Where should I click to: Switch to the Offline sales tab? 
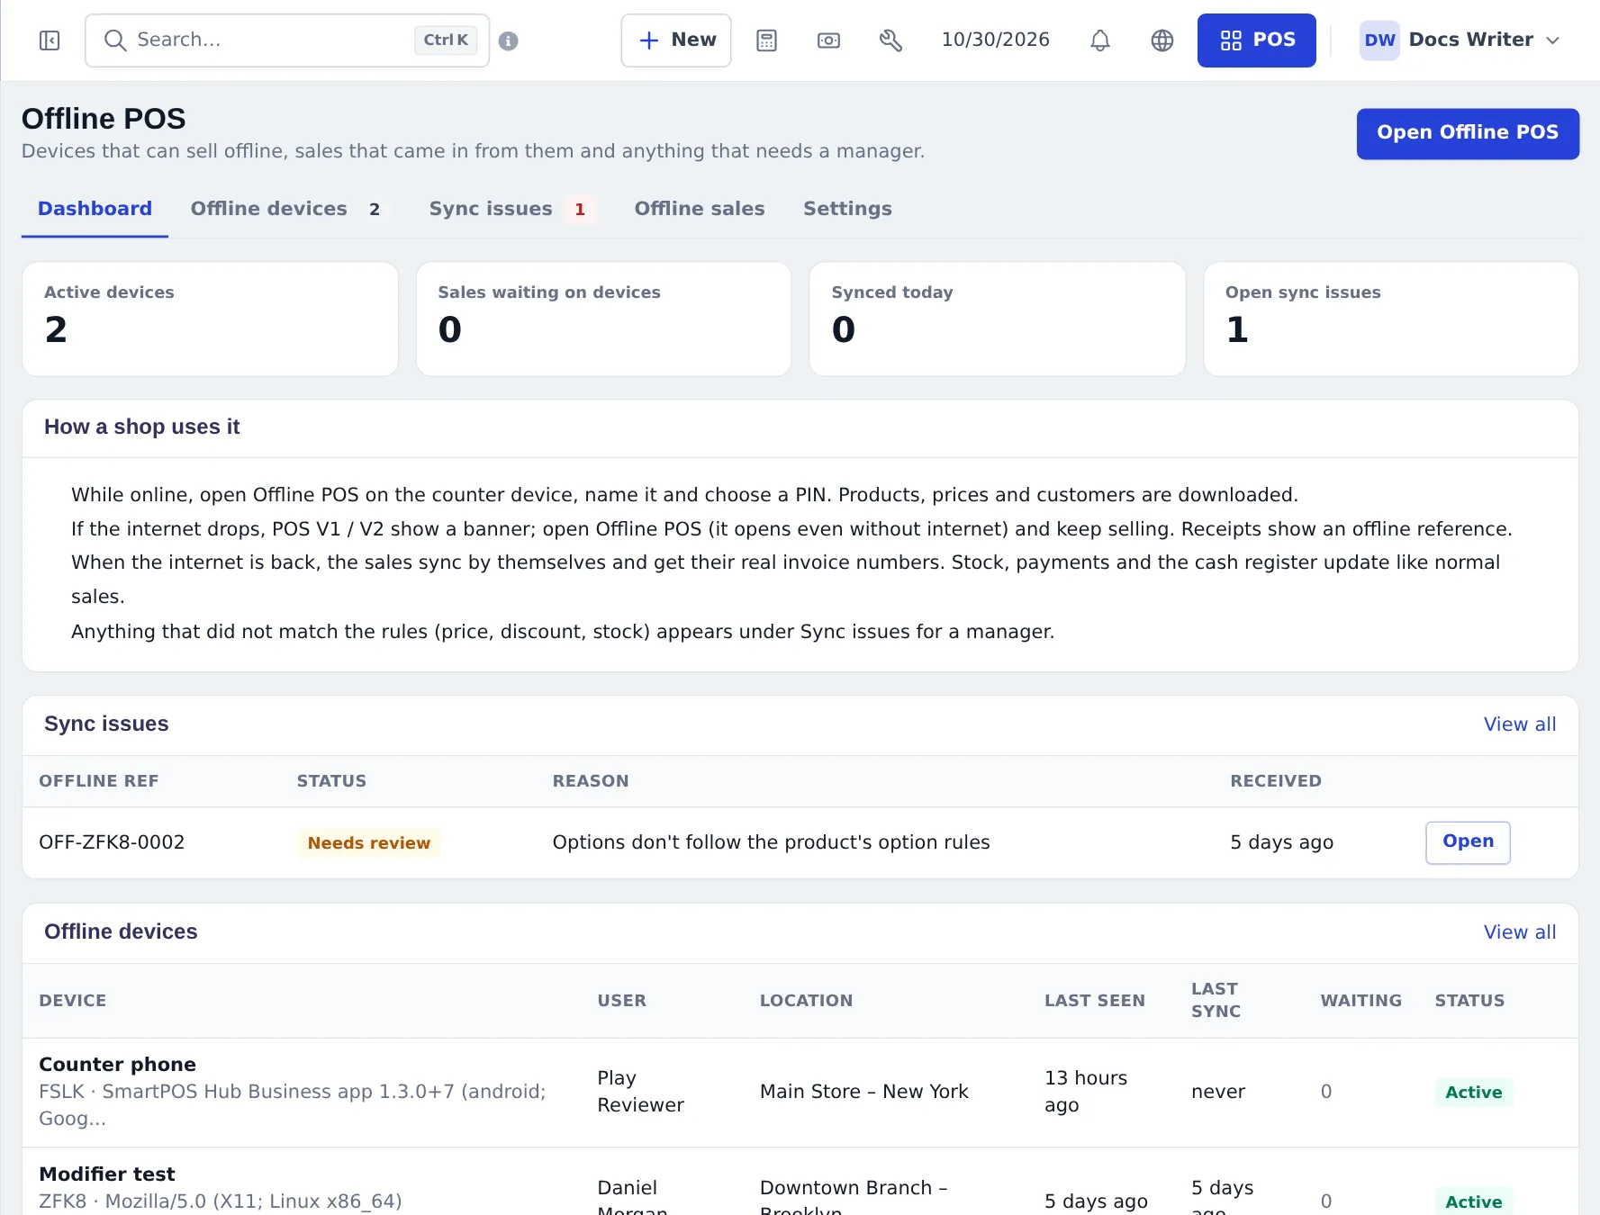[699, 209]
